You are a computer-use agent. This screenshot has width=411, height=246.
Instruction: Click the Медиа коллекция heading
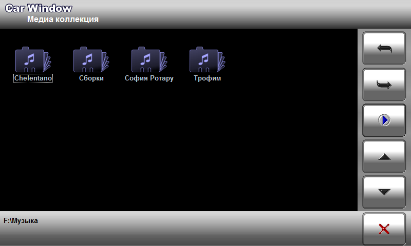63,19
